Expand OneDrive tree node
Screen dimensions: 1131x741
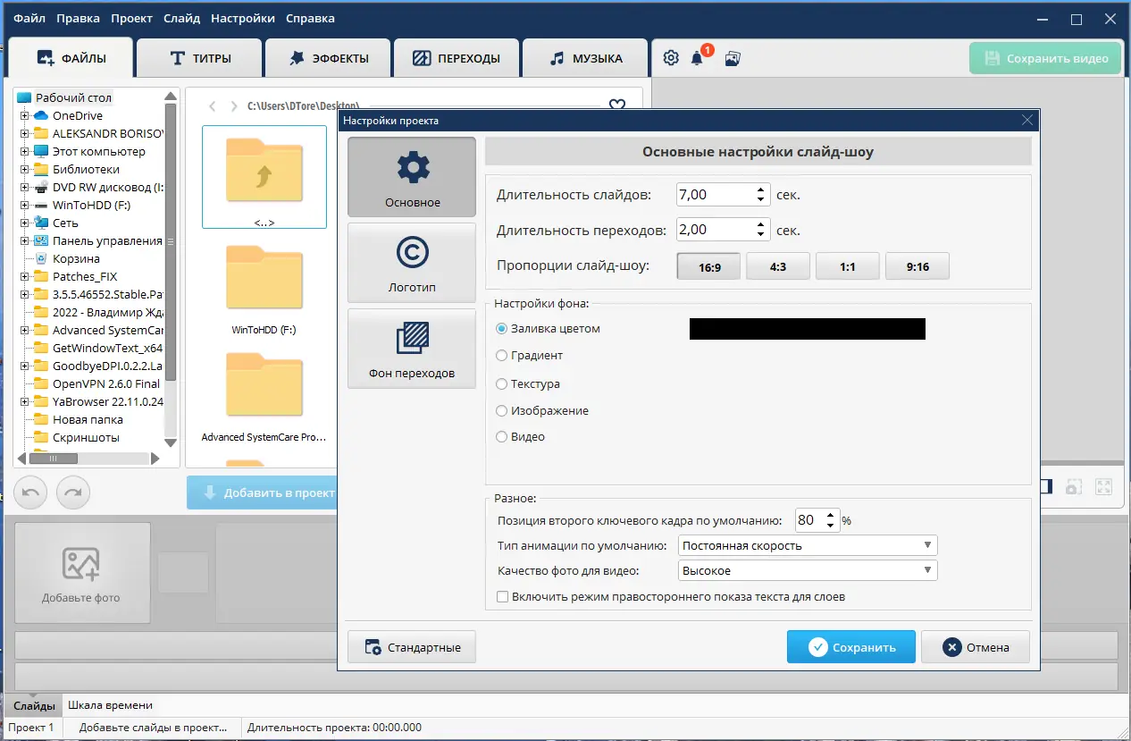pyautogui.click(x=24, y=115)
